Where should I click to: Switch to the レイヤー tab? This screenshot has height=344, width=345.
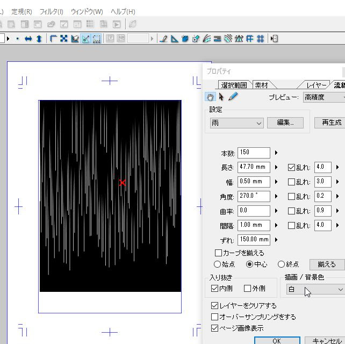pyautogui.click(x=316, y=85)
